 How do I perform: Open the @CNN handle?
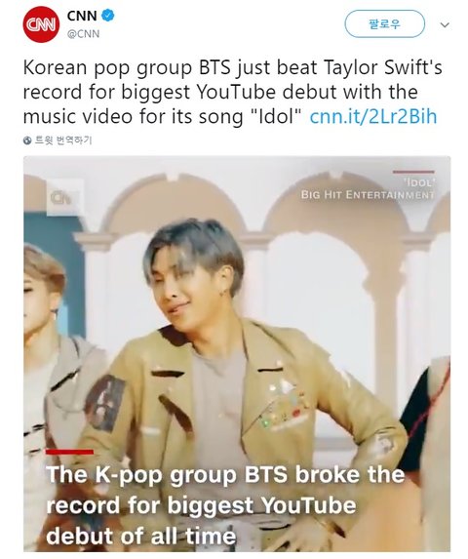83,34
